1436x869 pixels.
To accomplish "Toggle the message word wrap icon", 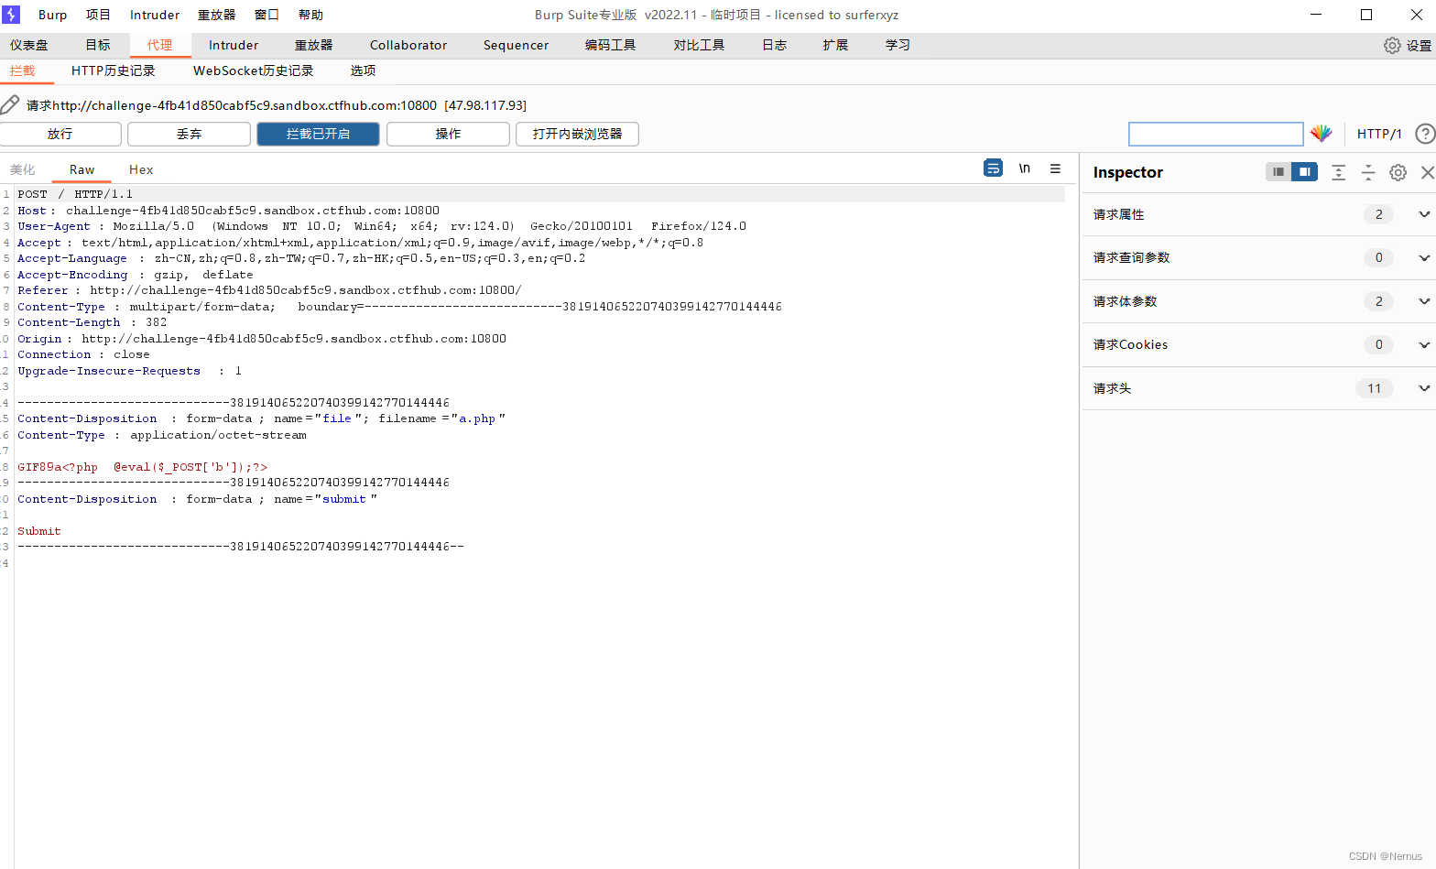I will click(993, 168).
